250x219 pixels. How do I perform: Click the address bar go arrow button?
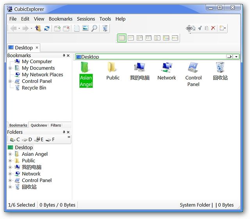[230, 57]
